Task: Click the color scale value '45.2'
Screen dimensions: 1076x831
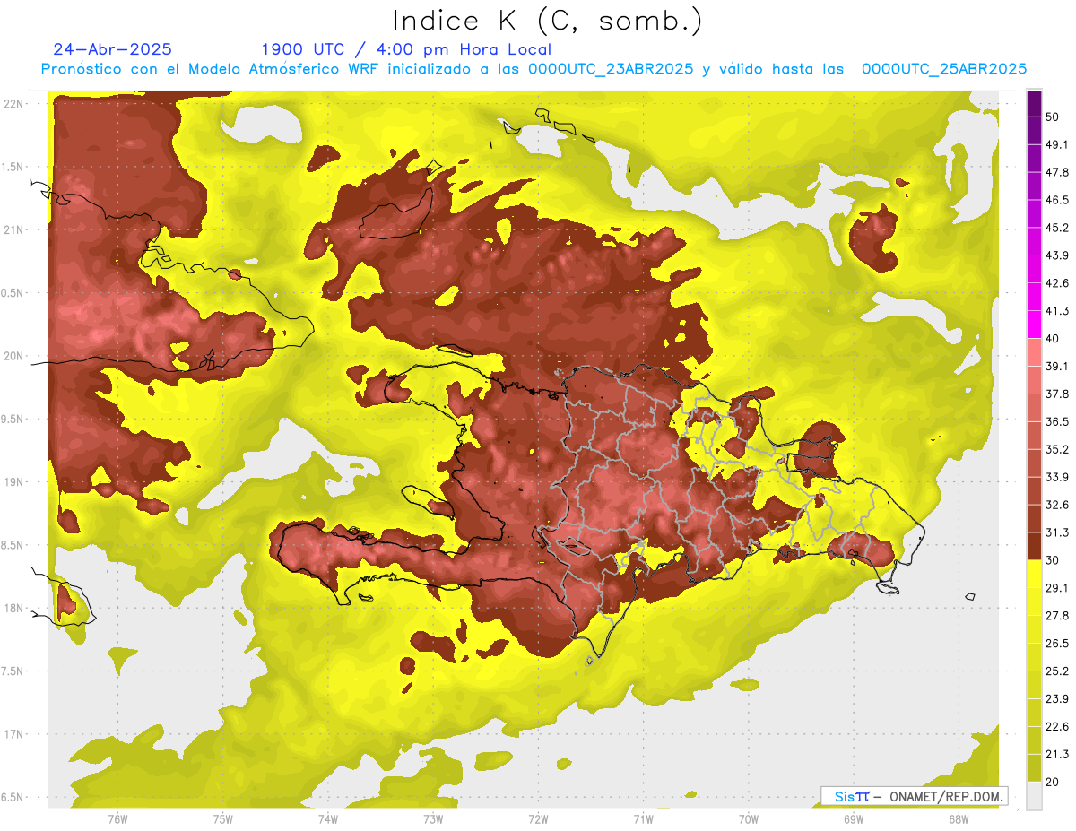Action: pyautogui.click(x=1057, y=228)
